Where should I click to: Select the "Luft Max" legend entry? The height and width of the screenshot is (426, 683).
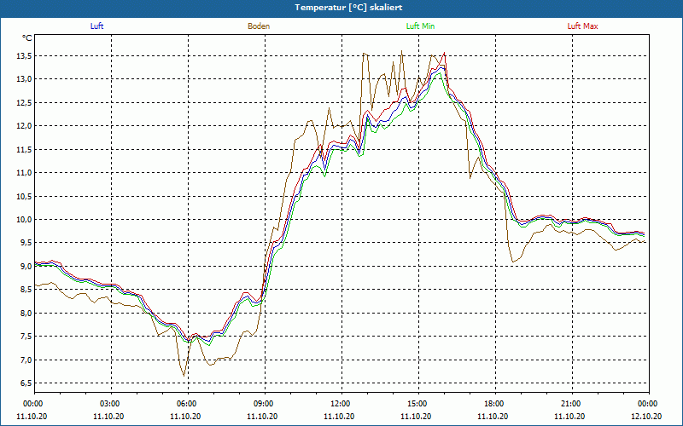(x=583, y=26)
